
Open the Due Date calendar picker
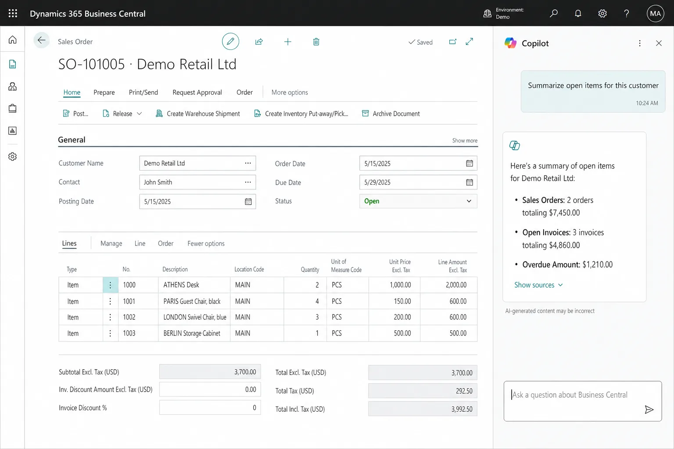(x=470, y=182)
